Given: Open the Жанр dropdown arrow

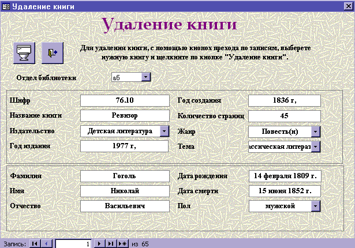Looking at the screenshot, I should (316, 131).
